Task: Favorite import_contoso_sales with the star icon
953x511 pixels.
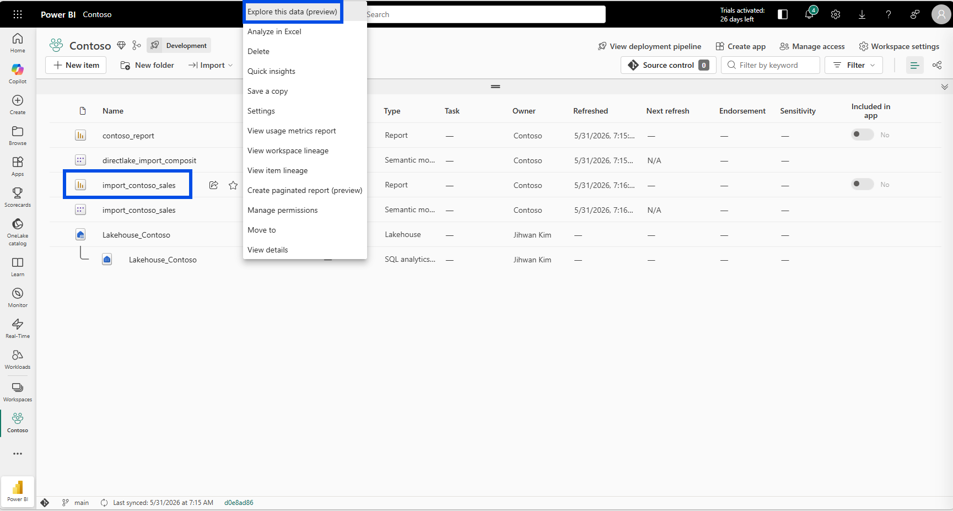Action: click(x=233, y=185)
